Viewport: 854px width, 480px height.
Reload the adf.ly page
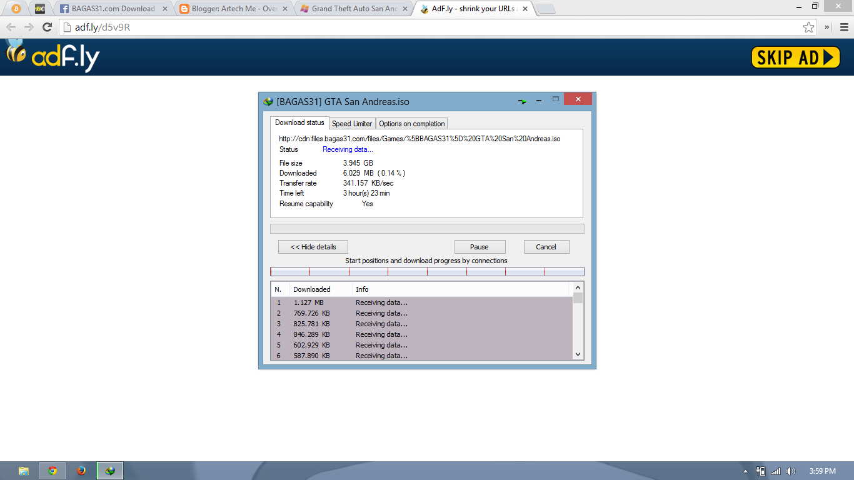47,27
